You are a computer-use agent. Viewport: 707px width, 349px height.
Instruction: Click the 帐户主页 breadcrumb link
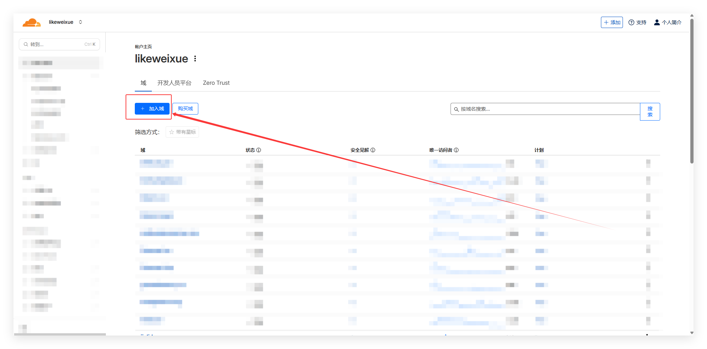point(143,47)
